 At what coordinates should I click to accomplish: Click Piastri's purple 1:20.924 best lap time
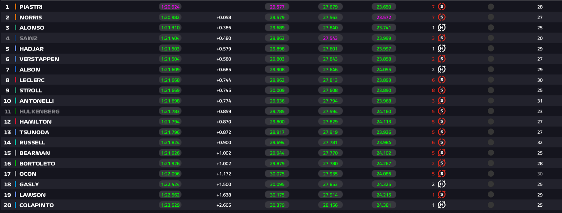click(170, 7)
